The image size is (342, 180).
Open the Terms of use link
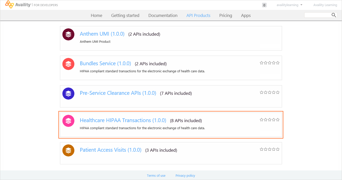click(156, 176)
